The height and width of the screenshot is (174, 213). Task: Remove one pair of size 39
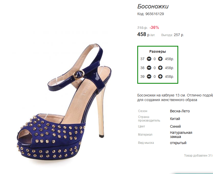[149, 77]
